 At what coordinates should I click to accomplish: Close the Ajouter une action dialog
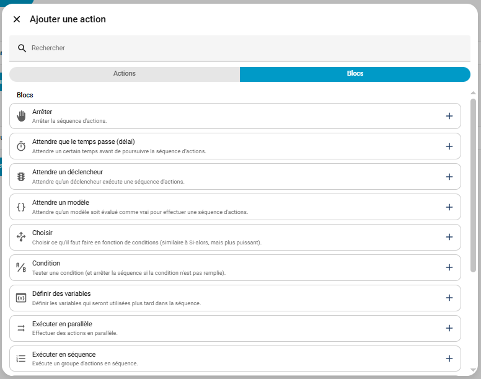click(17, 19)
